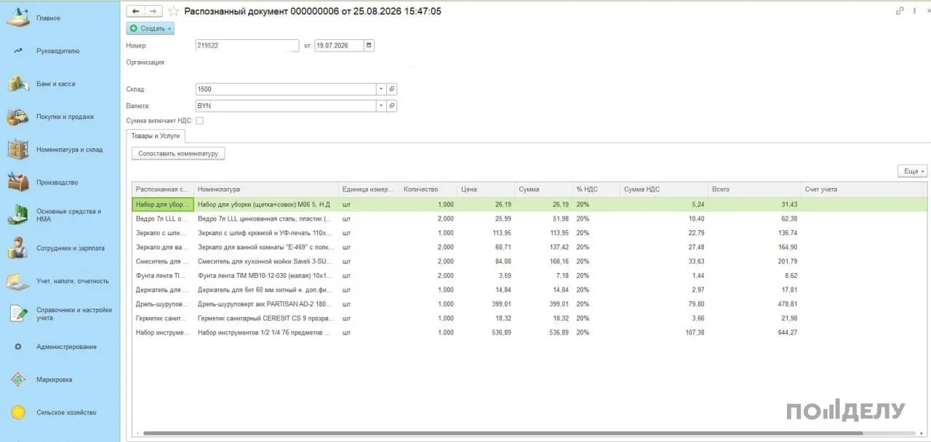The width and height of the screenshot is (931, 442).
Task: Sort by the Номенклатура column header
Action: click(266, 189)
